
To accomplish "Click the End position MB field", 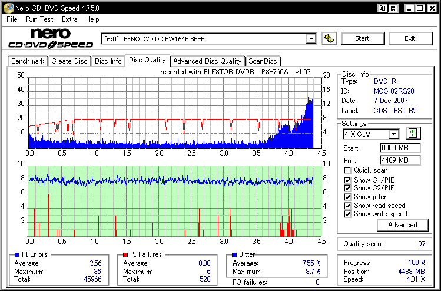I will pos(400,160).
